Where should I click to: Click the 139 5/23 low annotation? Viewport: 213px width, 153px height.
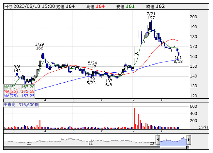91,81
